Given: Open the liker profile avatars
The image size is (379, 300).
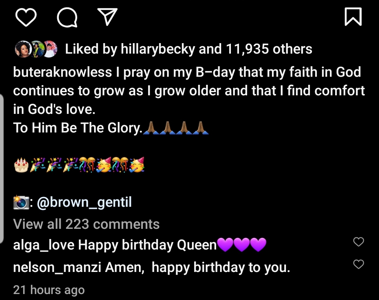Looking at the screenshot, I should tap(35, 49).
